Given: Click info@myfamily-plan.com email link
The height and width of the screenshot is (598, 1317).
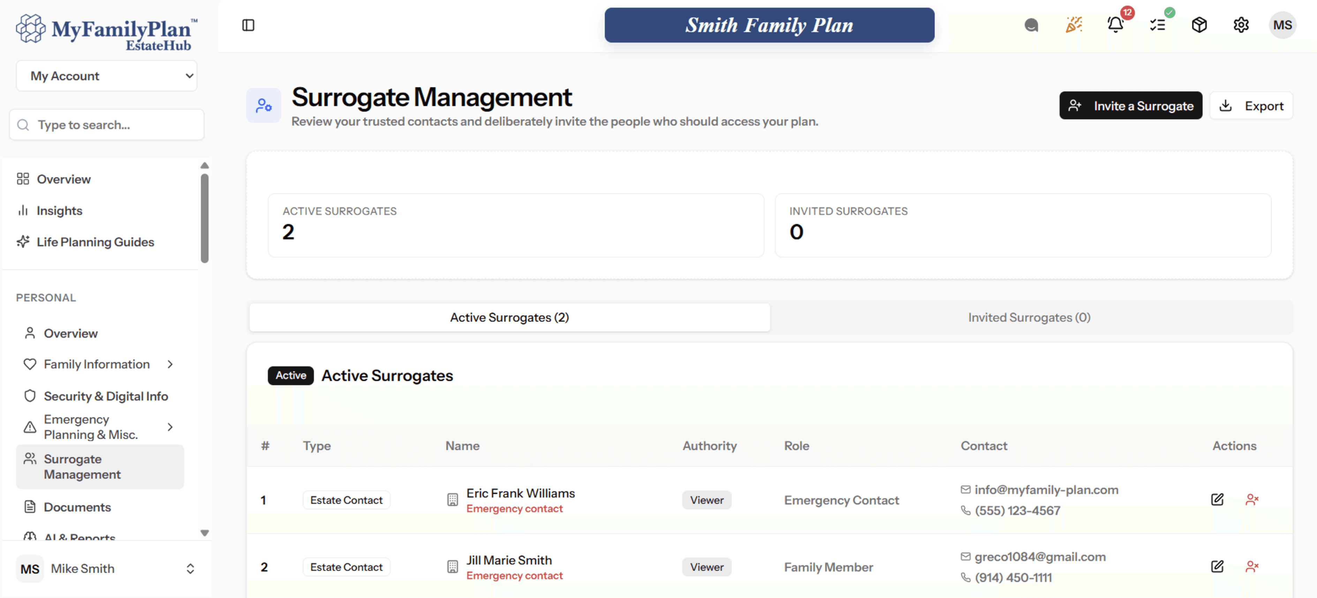Looking at the screenshot, I should coord(1047,489).
